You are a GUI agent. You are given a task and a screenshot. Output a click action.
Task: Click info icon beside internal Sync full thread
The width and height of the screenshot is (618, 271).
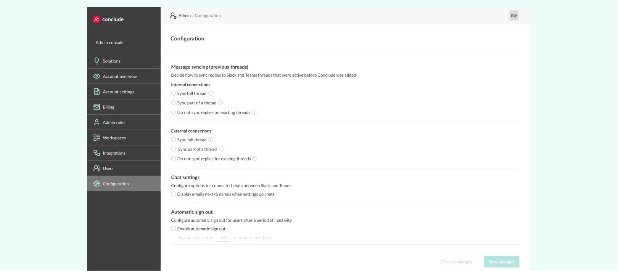[211, 93]
